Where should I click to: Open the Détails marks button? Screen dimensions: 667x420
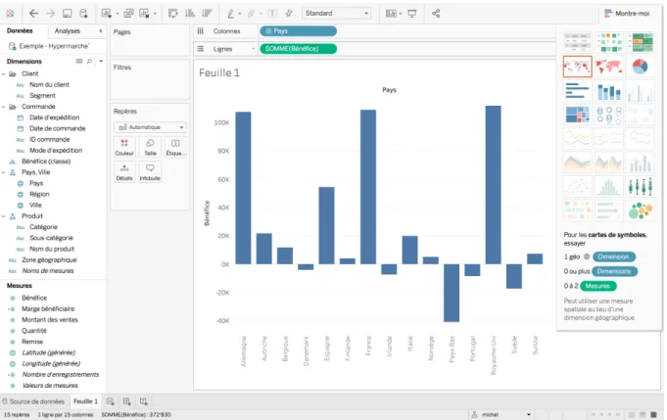click(124, 172)
